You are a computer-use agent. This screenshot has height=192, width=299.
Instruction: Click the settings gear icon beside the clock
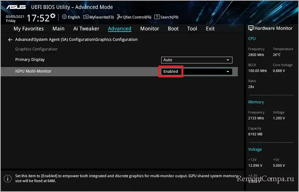pyautogui.click(x=53, y=16)
